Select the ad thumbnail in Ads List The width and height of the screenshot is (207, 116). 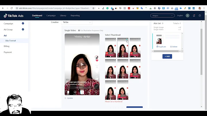click(159, 39)
